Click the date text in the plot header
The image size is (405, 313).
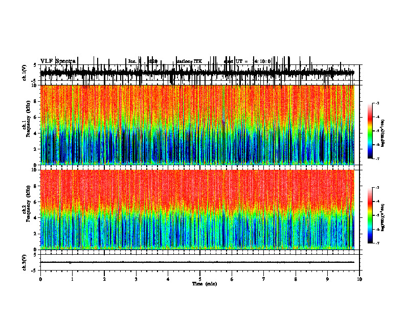pyautogui.click(x=143, y=61)
